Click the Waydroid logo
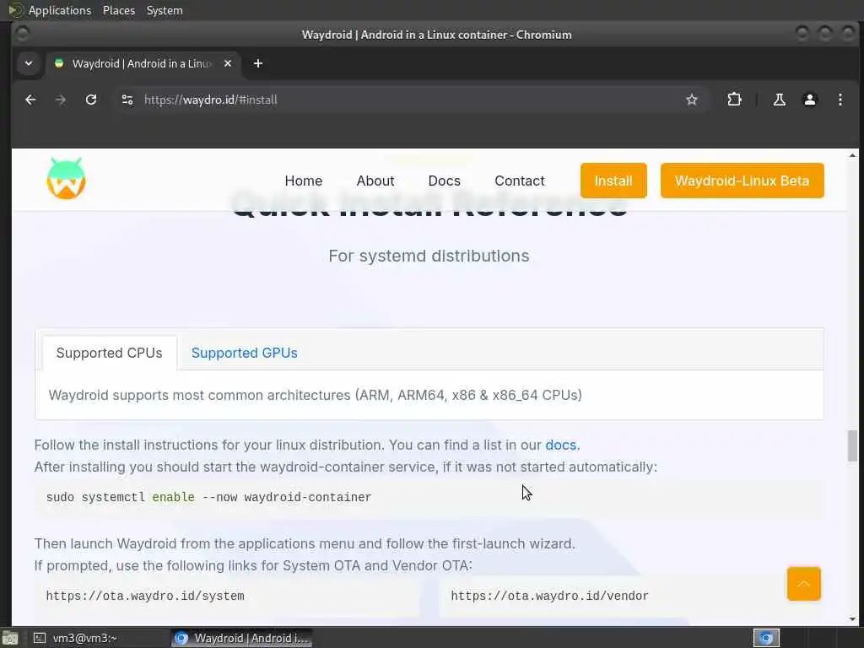Viewport: 864px width, 648px height. point(66,179)
